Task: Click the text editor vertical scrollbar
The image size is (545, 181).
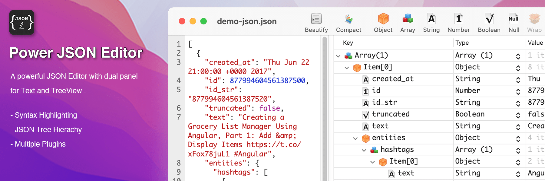Action: coord(325,109)
